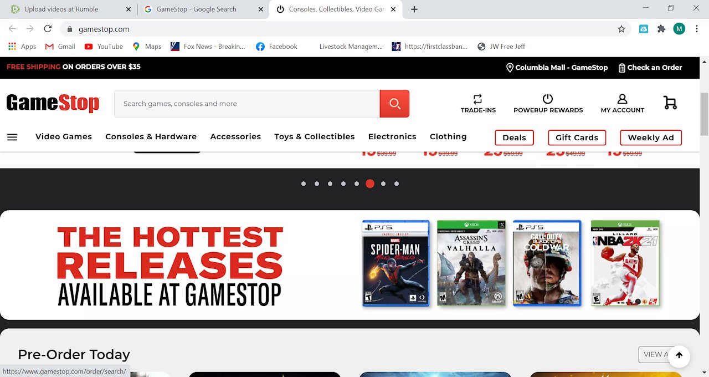709x377 pixels.
Task: Close the GameStop Google Search tab
Action: click(261, 9)
